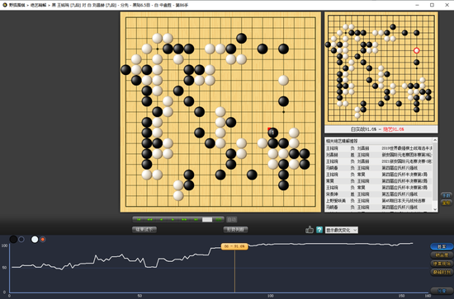The width and height of the screenshot is (454, 299).
Task: Go back one move with single-left arrow
Action: (161, 220)
